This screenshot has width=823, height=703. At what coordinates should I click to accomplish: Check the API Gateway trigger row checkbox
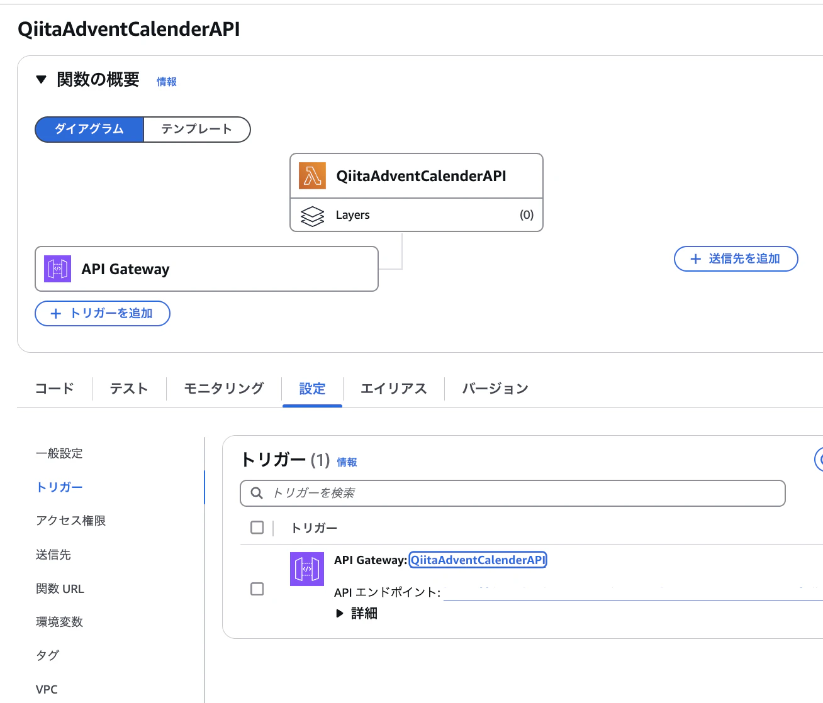coord(257,589)
